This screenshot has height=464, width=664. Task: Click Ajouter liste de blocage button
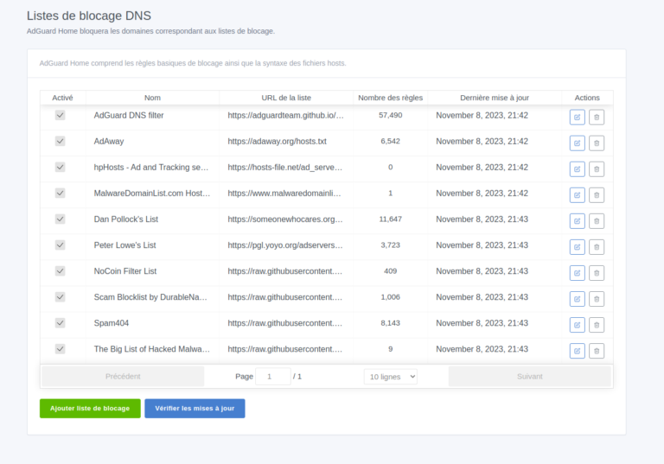pos(90,408)
